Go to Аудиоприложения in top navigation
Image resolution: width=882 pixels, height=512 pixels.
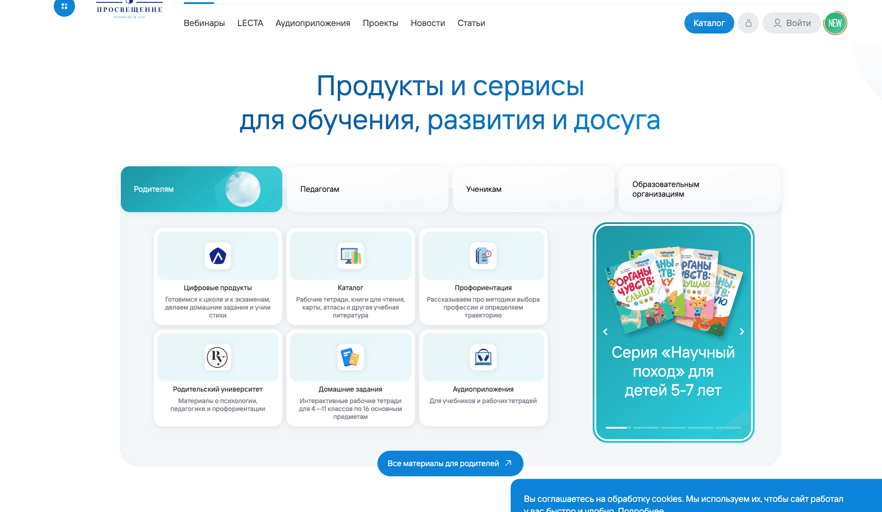313,23
